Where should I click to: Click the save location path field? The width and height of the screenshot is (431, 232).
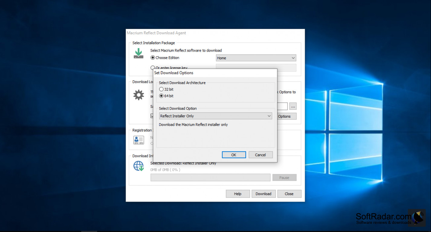pos(282,106)
